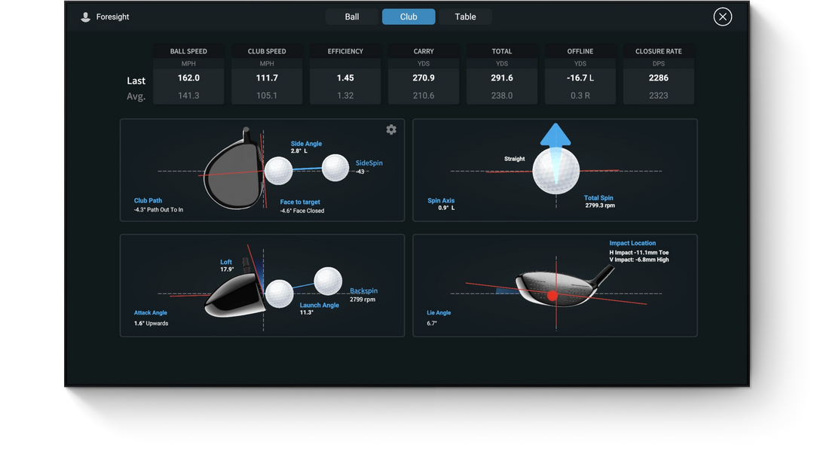814x450 pixels.
Task: Select the Impact Location label
Action: coord(632,242)
